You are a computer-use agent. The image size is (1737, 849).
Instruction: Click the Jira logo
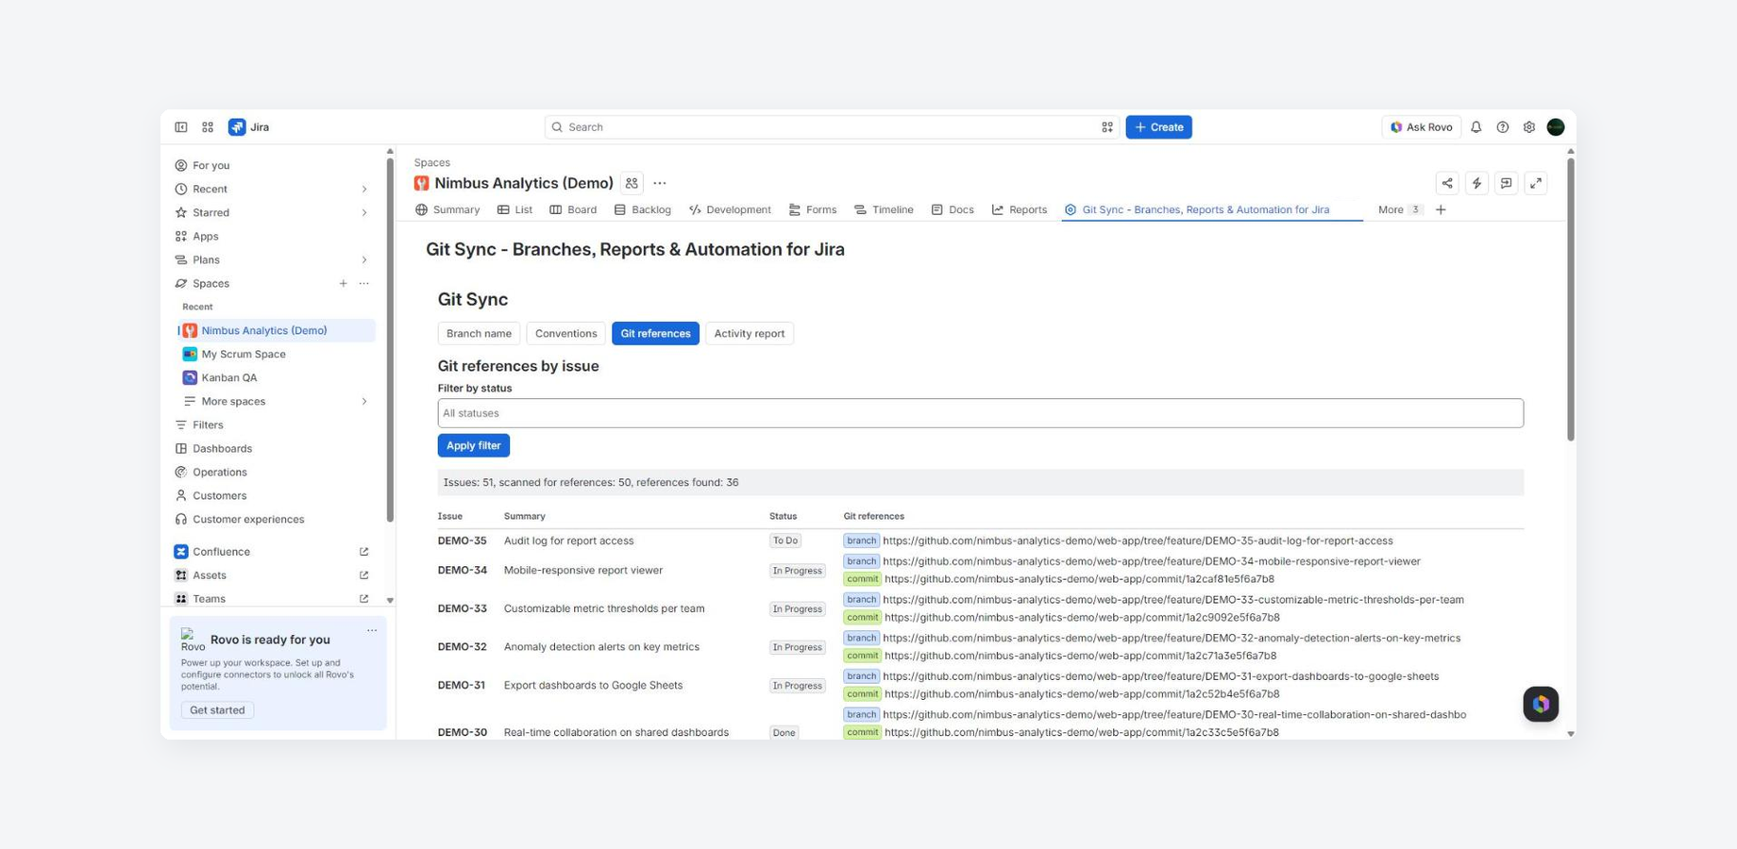click(249, 127)
